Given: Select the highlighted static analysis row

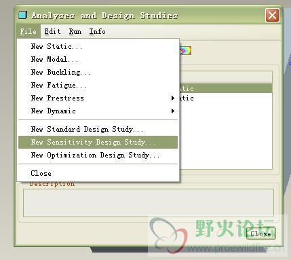Looking at the screenshot, I should click(x=226, y=88).
